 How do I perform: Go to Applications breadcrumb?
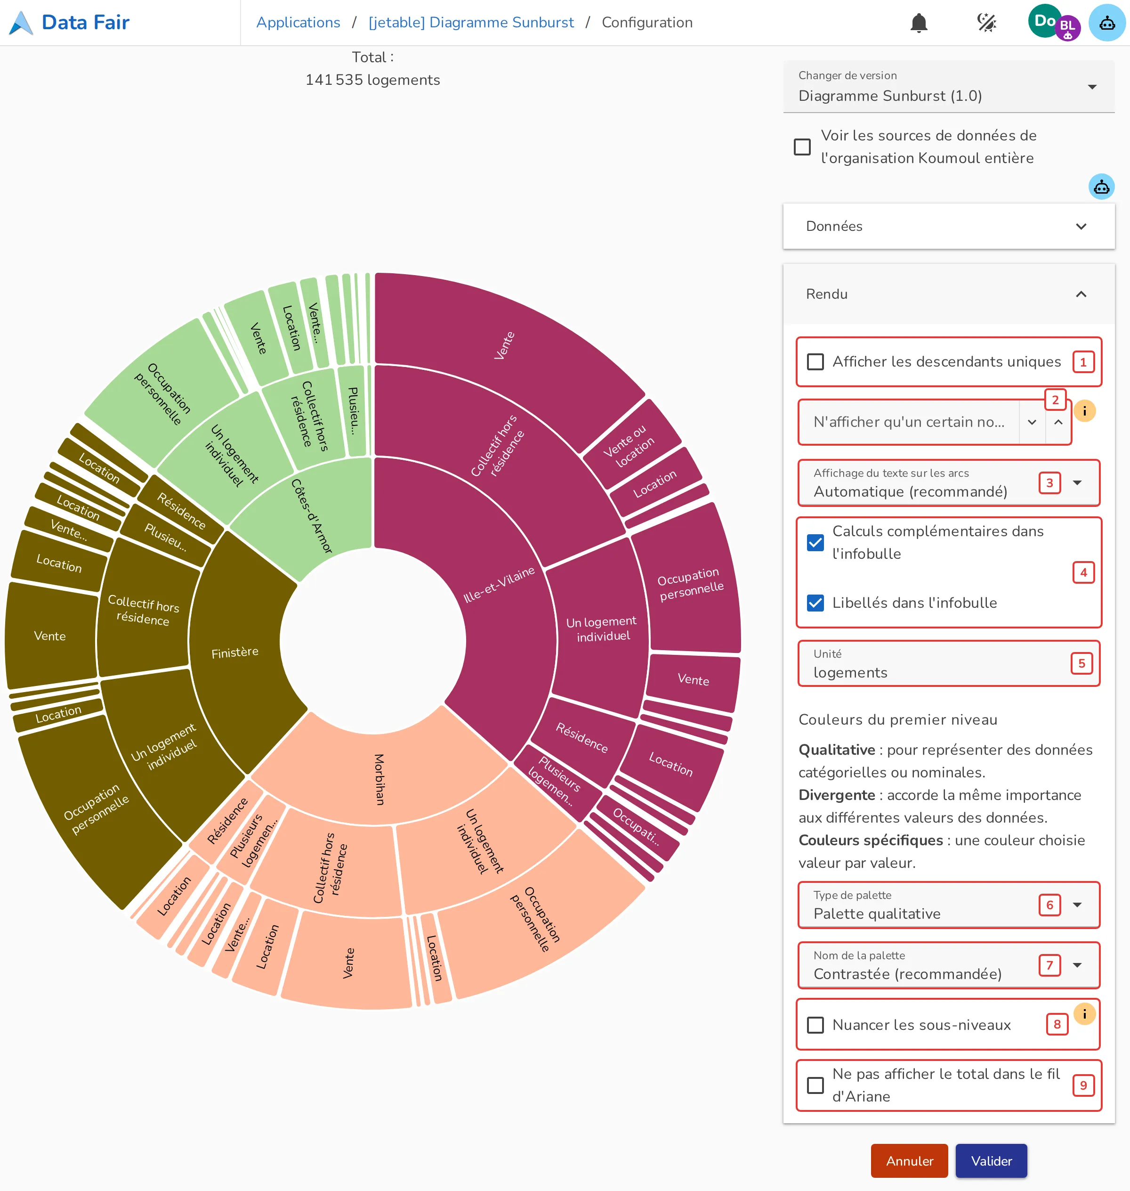click(298, 23)
